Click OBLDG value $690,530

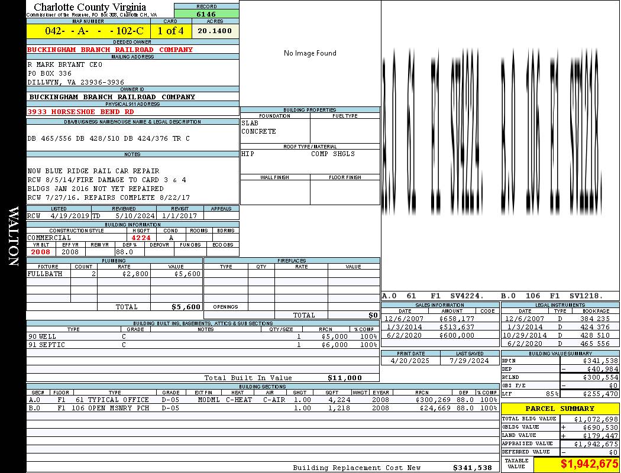click(600, 427)
